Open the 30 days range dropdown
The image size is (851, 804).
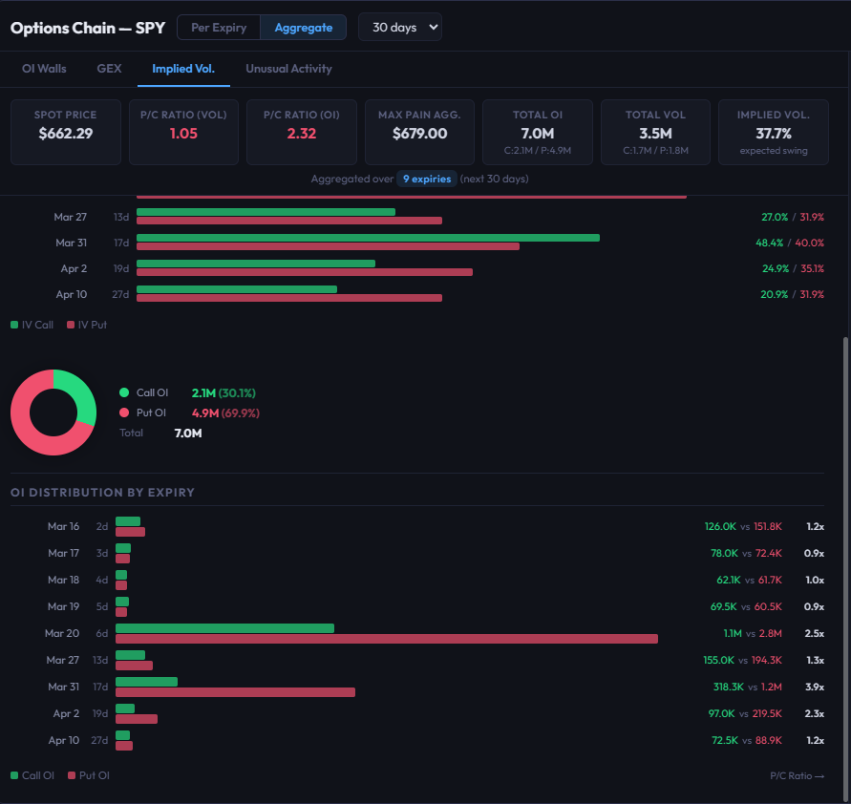pos(400,27)
